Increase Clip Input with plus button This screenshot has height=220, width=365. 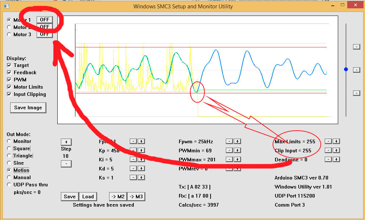coord(336,150)
